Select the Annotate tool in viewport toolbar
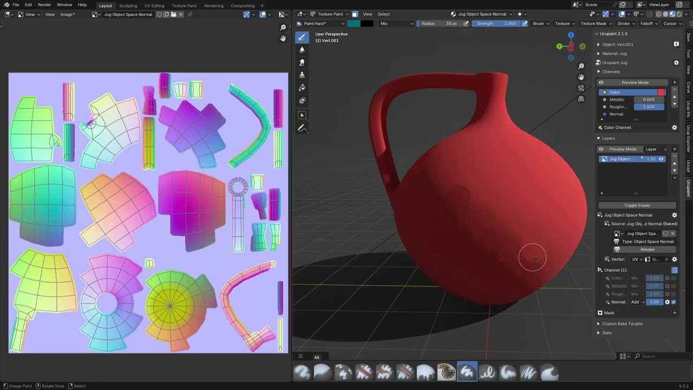Screen dimensions: 693x390 [302, 128]
